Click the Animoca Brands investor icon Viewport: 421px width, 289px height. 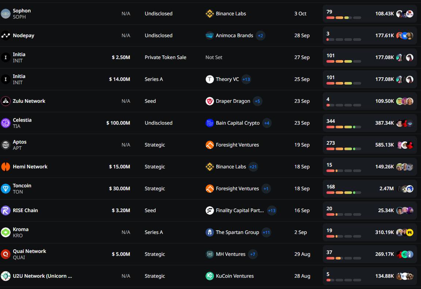(x=210, y=35)
